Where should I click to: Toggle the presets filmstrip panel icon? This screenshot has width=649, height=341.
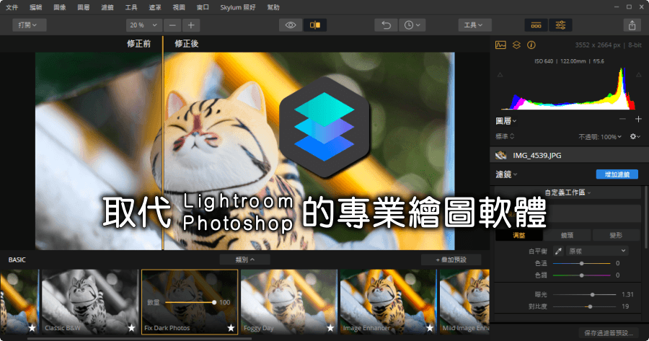click(x=536, y=25)
